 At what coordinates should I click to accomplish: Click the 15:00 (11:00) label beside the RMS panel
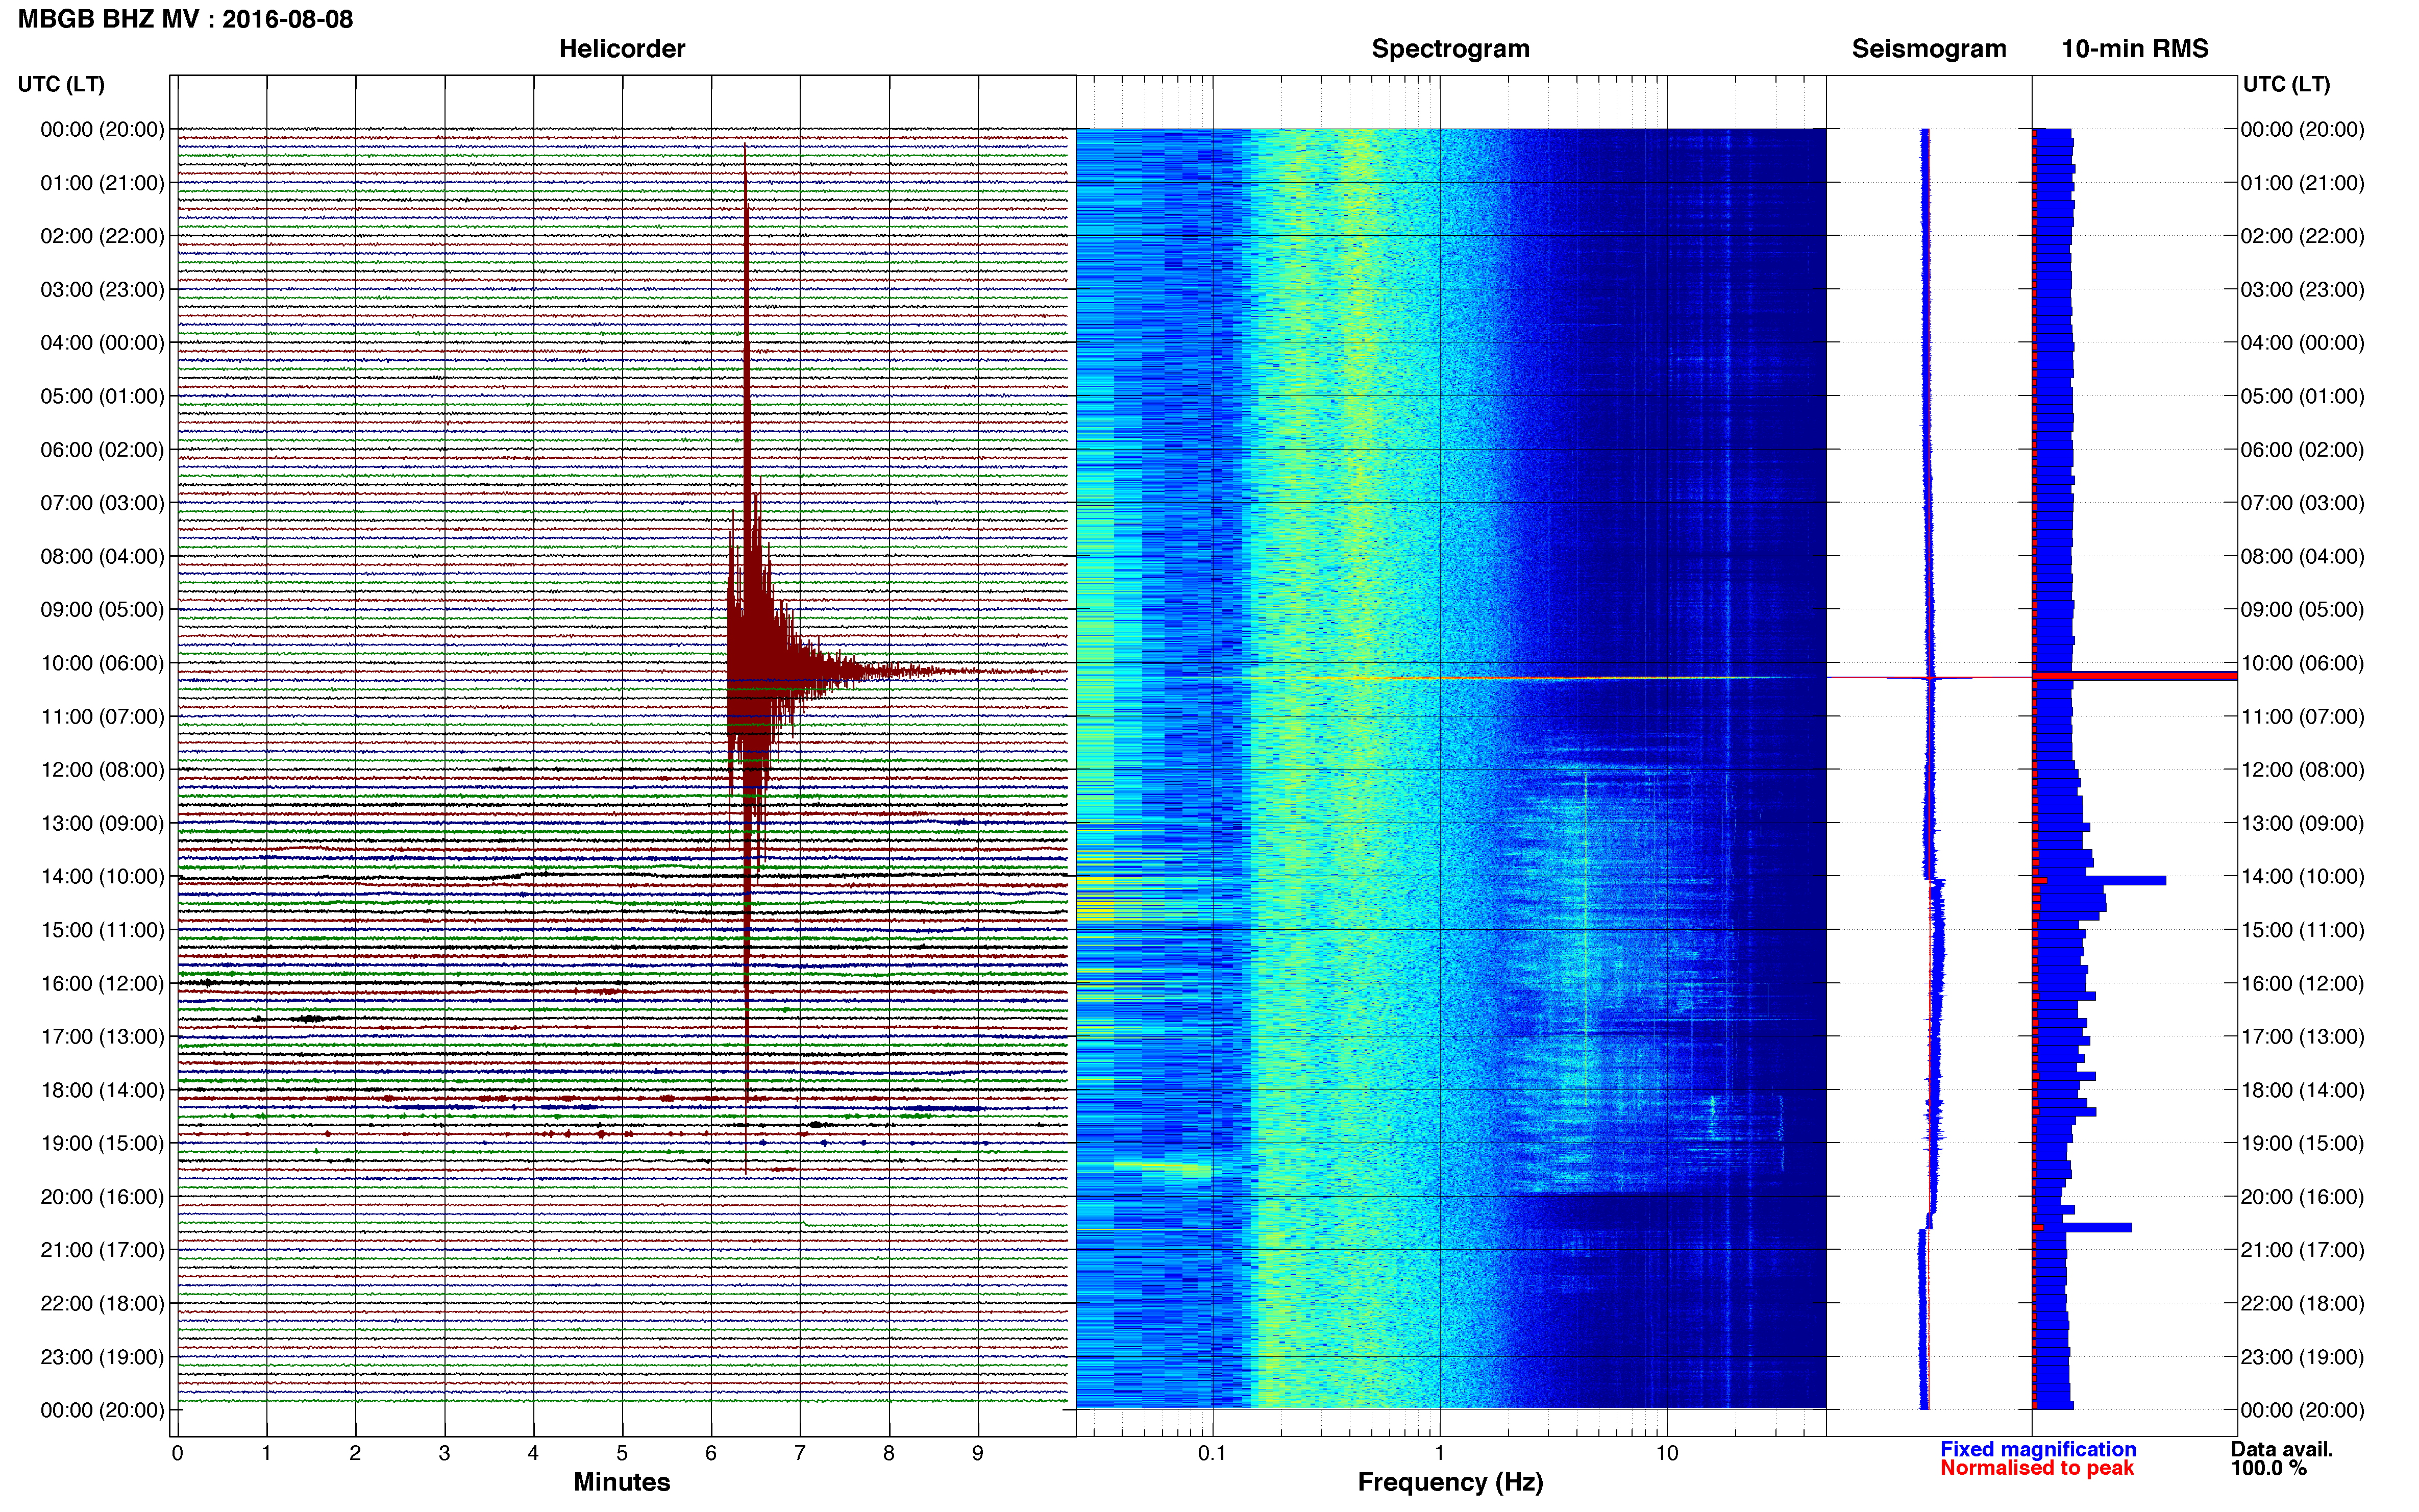click(x=2302, y=930)
